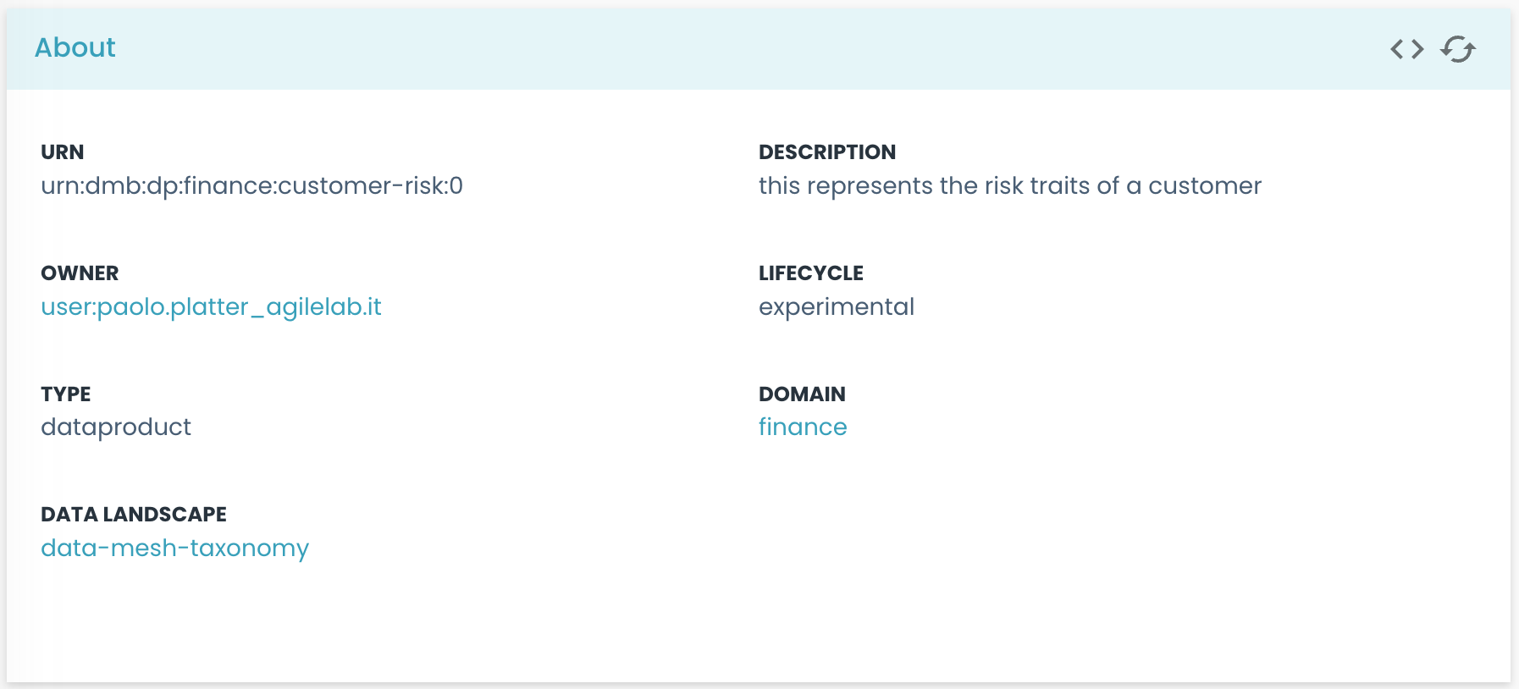Click the About card title
Screen dimensions: 1519x689
75,47
